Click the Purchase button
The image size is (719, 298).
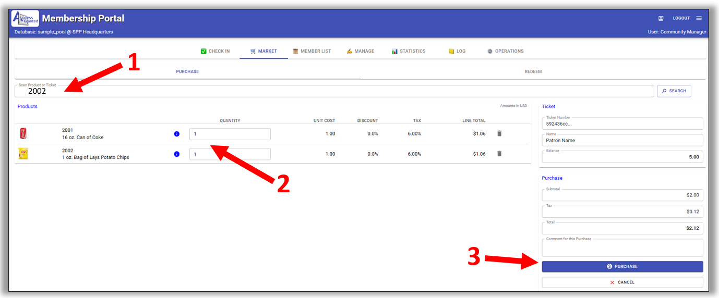pyautogui.click(x=622, y=266)
